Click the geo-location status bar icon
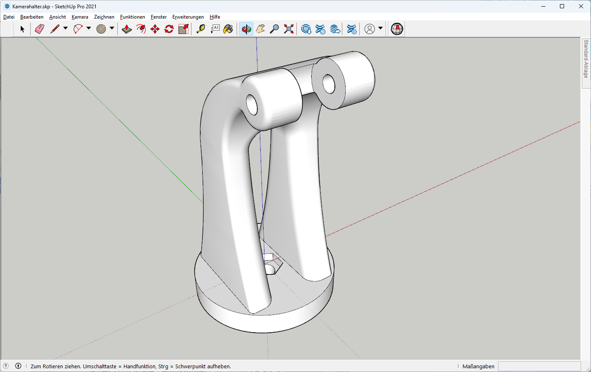The image size is (591, 372). pyautogui.click(x=6, y=366)
